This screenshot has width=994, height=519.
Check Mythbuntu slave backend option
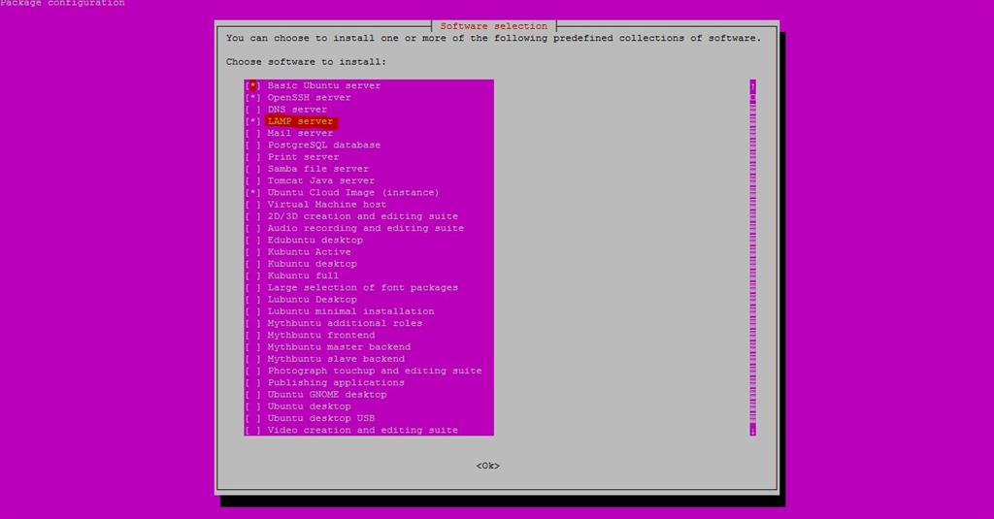[x=253, y=359]
